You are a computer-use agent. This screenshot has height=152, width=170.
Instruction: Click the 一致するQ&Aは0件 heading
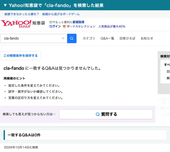(24, 135)
